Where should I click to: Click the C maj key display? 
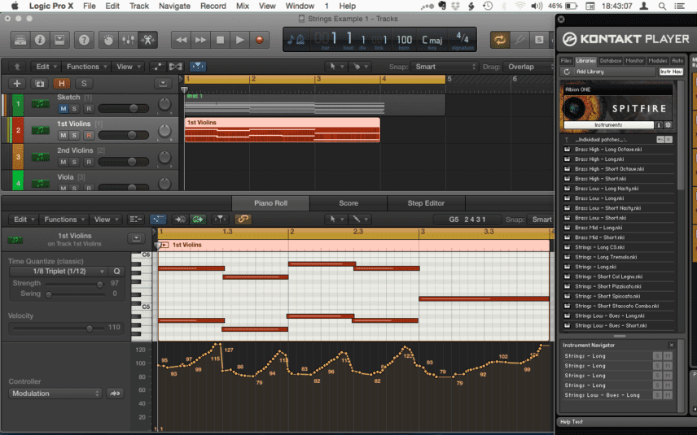pyautogui.click(x=432, y=41)
